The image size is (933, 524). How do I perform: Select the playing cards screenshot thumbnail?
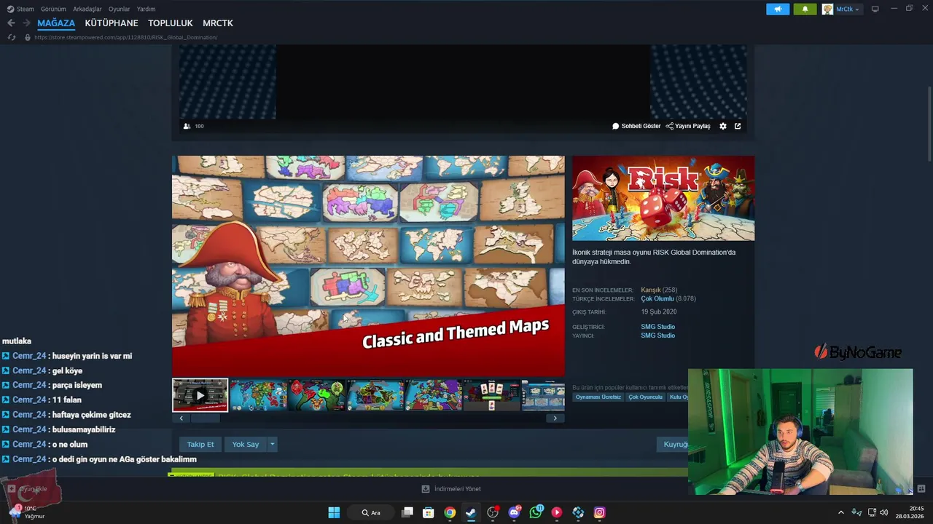491,395
